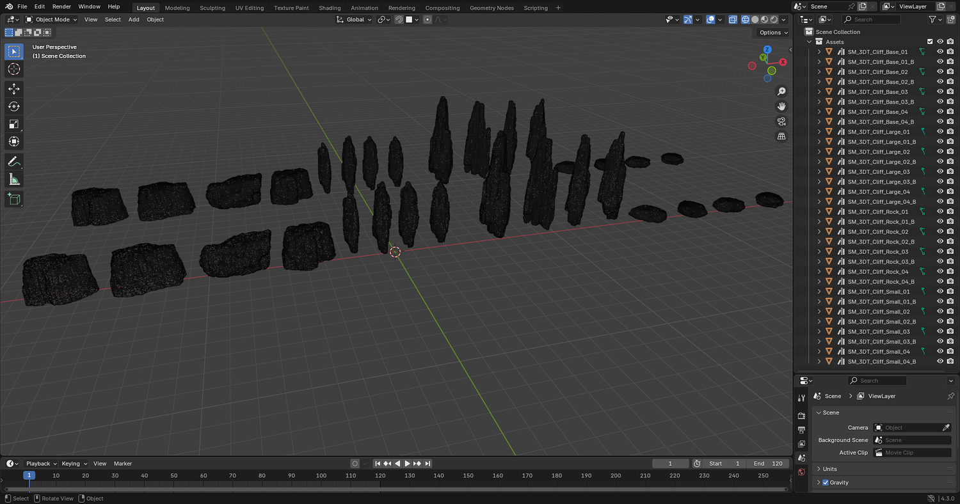Open the World properties tab

(x=801, y=472)
